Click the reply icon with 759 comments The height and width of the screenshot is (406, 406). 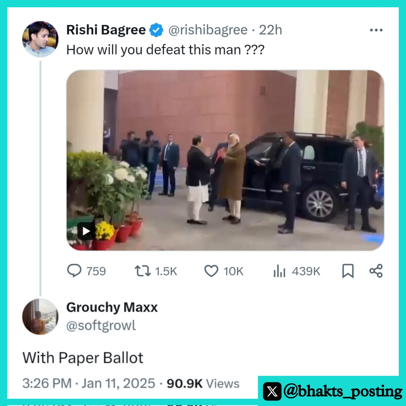click(x=74, y=271)
